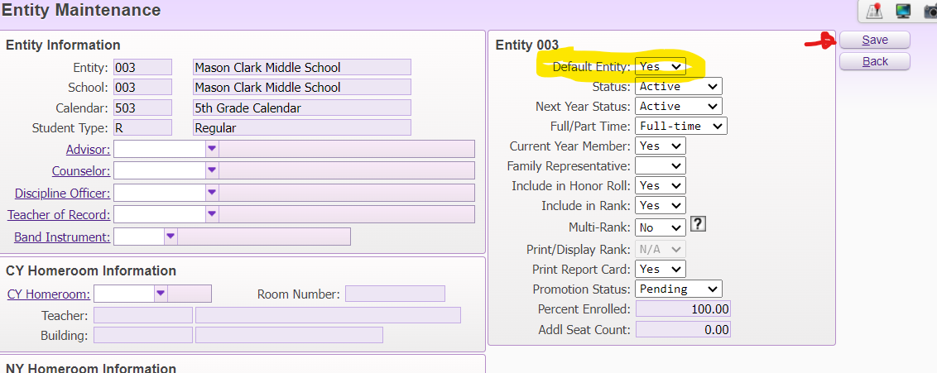Open the Teacher of Record link
The height and width of the screenshot is (373, 937).
point(58,215)
